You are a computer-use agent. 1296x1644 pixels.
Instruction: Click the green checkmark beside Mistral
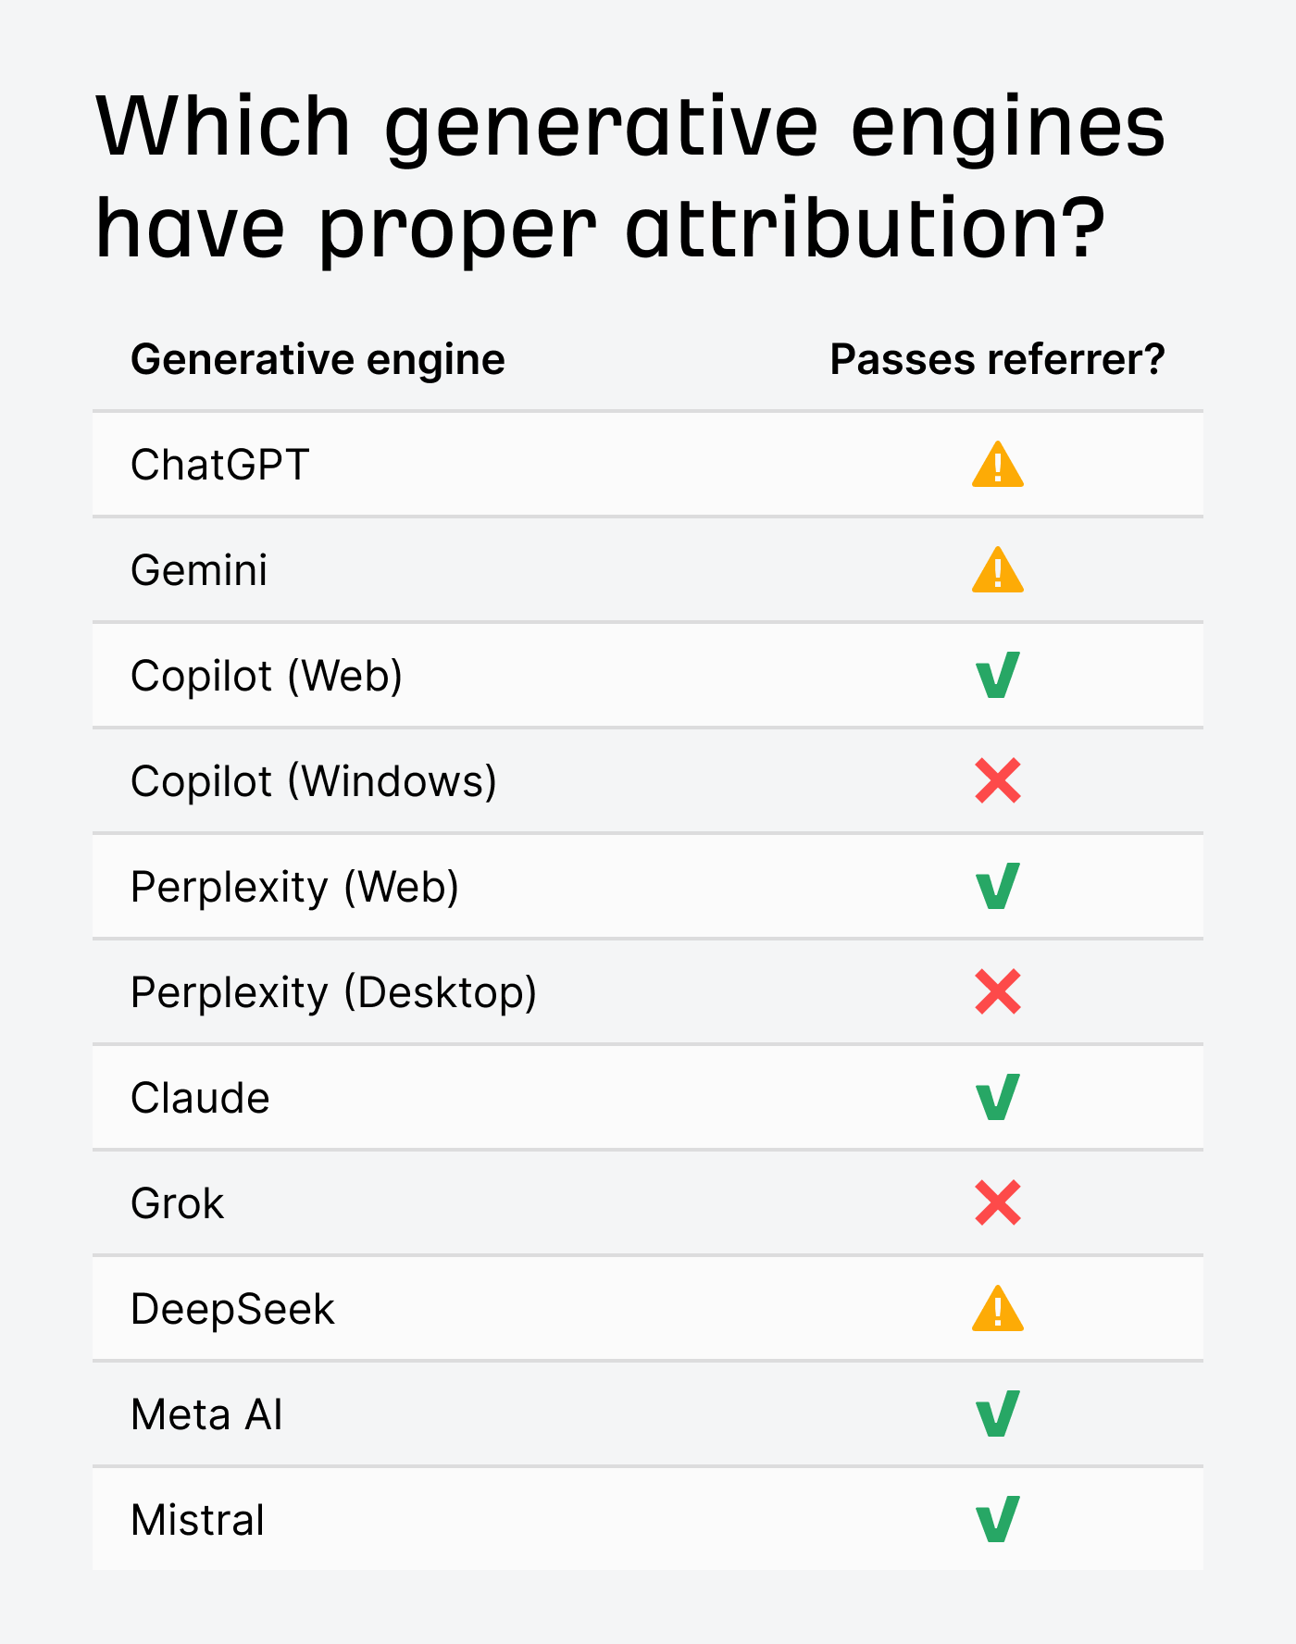tap(997, 1520)
